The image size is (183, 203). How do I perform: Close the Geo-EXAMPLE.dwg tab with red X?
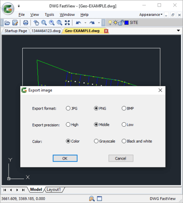[106, 31]
